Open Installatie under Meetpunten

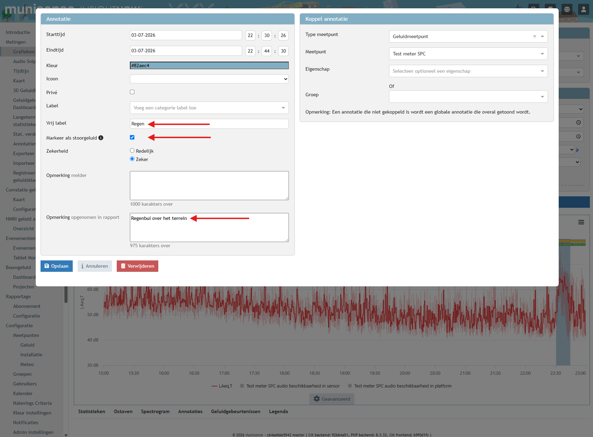[x=31, y=355]
